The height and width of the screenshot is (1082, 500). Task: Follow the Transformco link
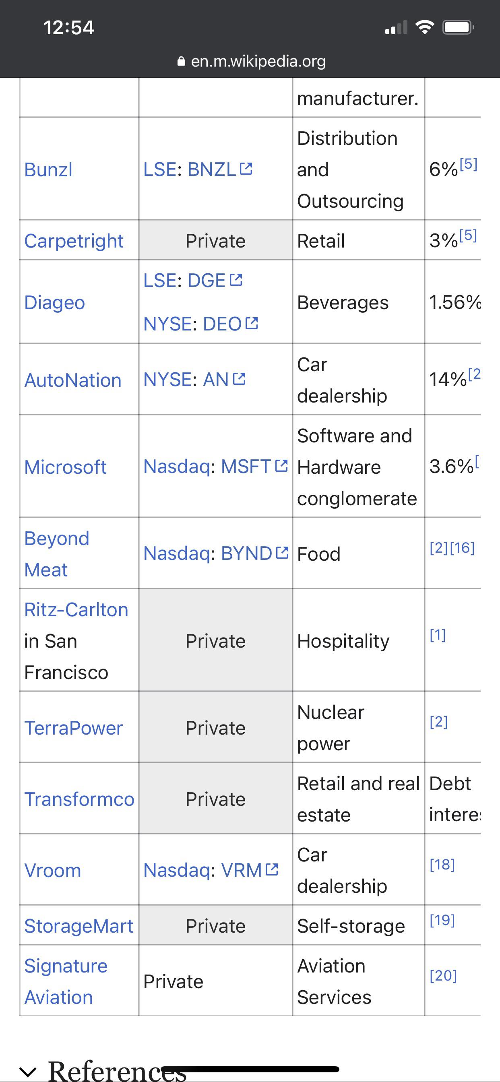[x=79, y=799]
